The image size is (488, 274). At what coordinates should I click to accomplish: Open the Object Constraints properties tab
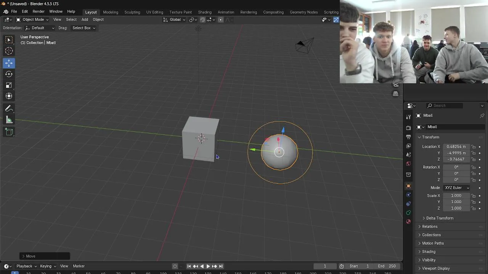tap(408, 204)
